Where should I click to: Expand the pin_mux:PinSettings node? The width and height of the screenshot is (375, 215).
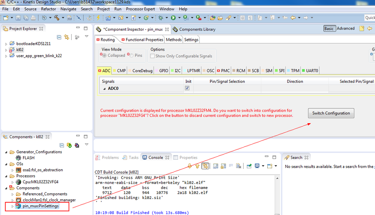[12, 206]
